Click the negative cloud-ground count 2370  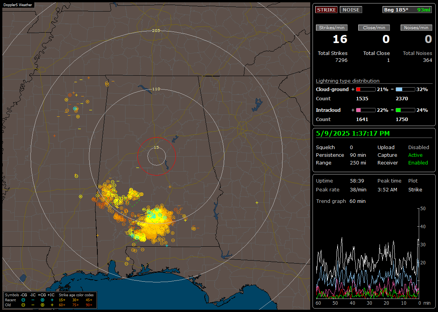[402, 99]
